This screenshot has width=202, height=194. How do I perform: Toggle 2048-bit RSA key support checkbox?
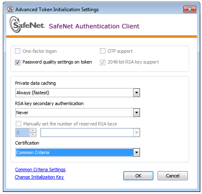tap(102, 62)
